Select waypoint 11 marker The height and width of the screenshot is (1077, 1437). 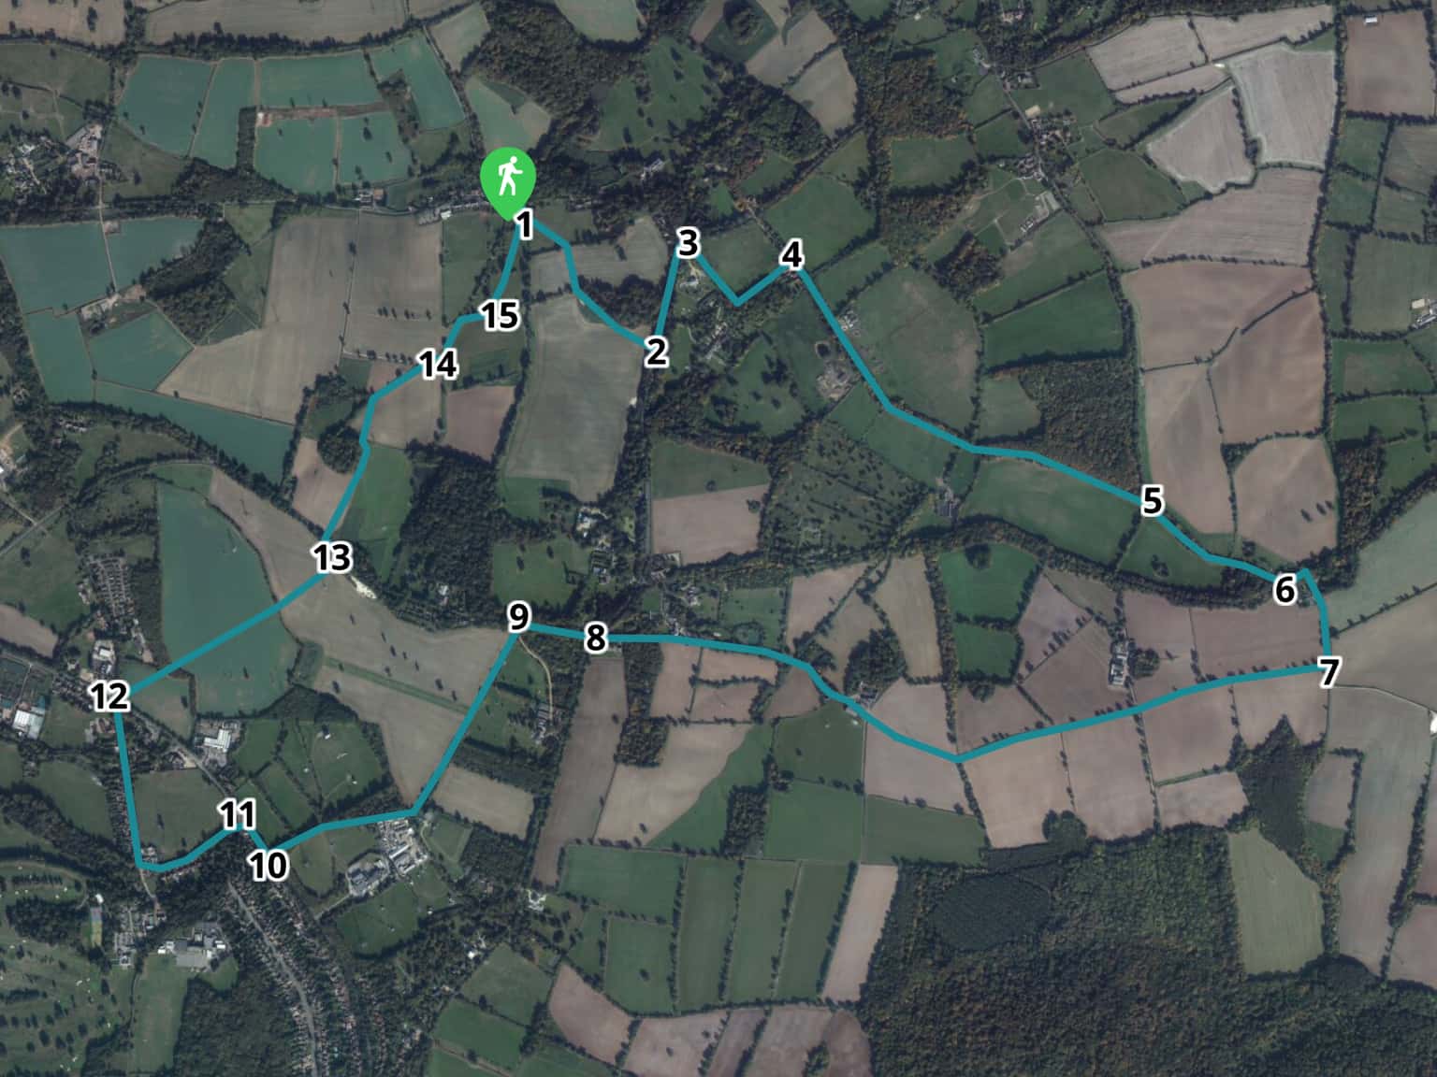(238, 815)
